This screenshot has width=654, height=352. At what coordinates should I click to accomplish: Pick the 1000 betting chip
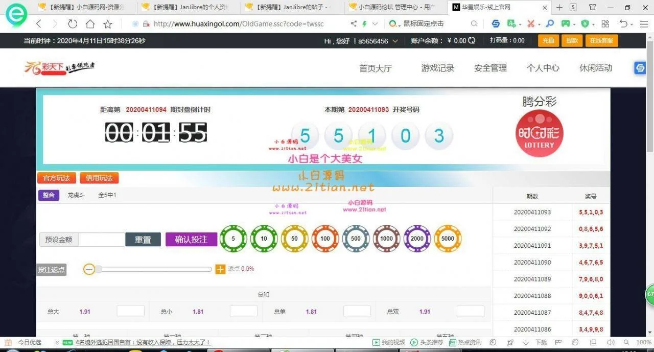pos(387,239)
